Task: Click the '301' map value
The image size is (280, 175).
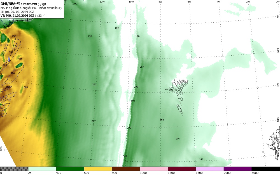Action: [133, 101]
